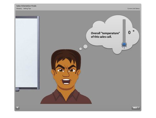
Task: Click the whiteboard marker tray
Action: click(17, 89)
